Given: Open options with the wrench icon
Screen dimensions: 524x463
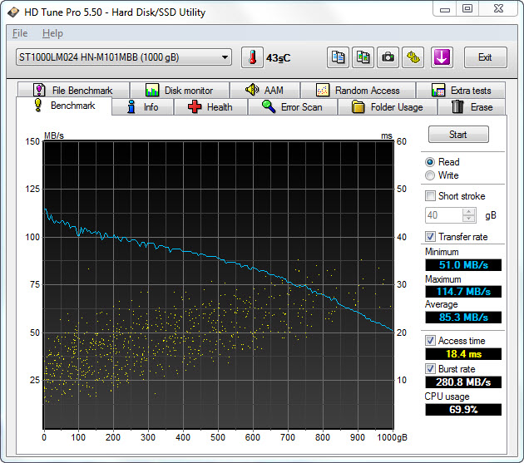Looking at the screenshot, I should pyautogui.click(x=413, y=57).
